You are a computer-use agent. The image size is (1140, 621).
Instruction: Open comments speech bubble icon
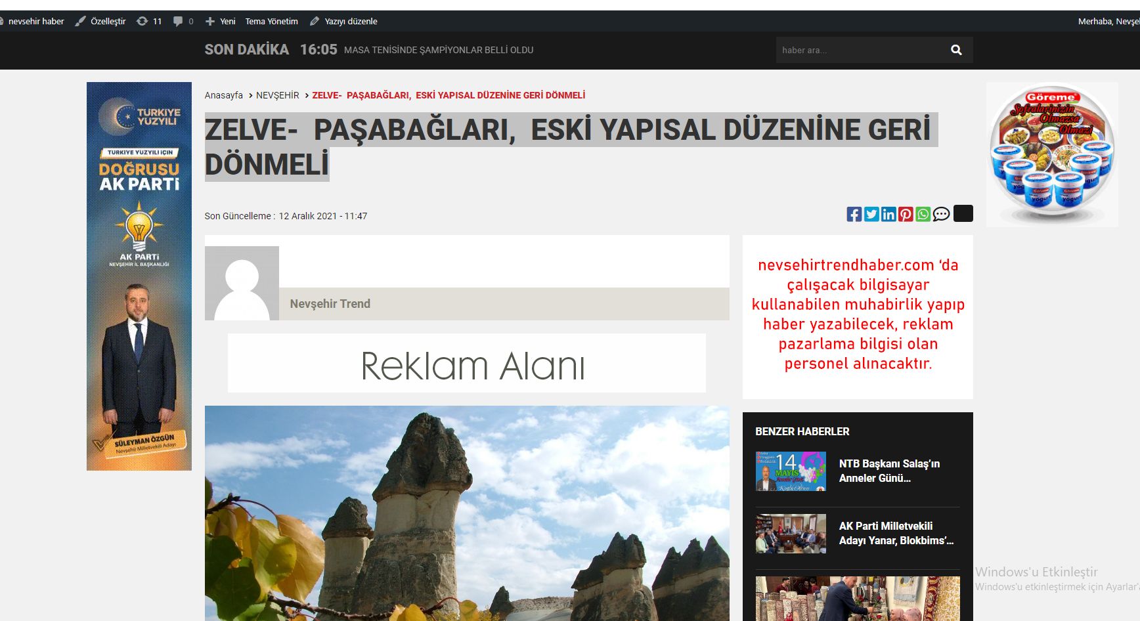click(x=941, y=214)
